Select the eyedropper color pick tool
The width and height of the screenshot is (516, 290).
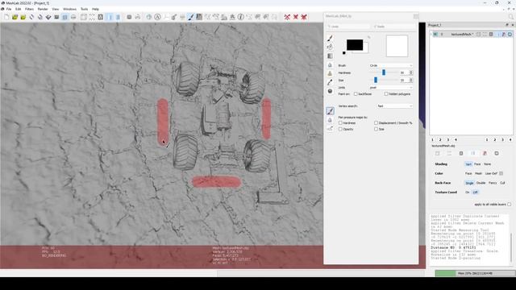click(330, 82)
